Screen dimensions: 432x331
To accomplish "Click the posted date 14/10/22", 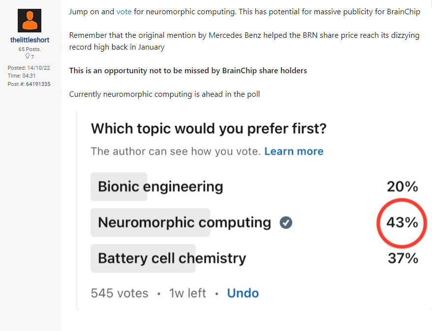I will 39,67.
